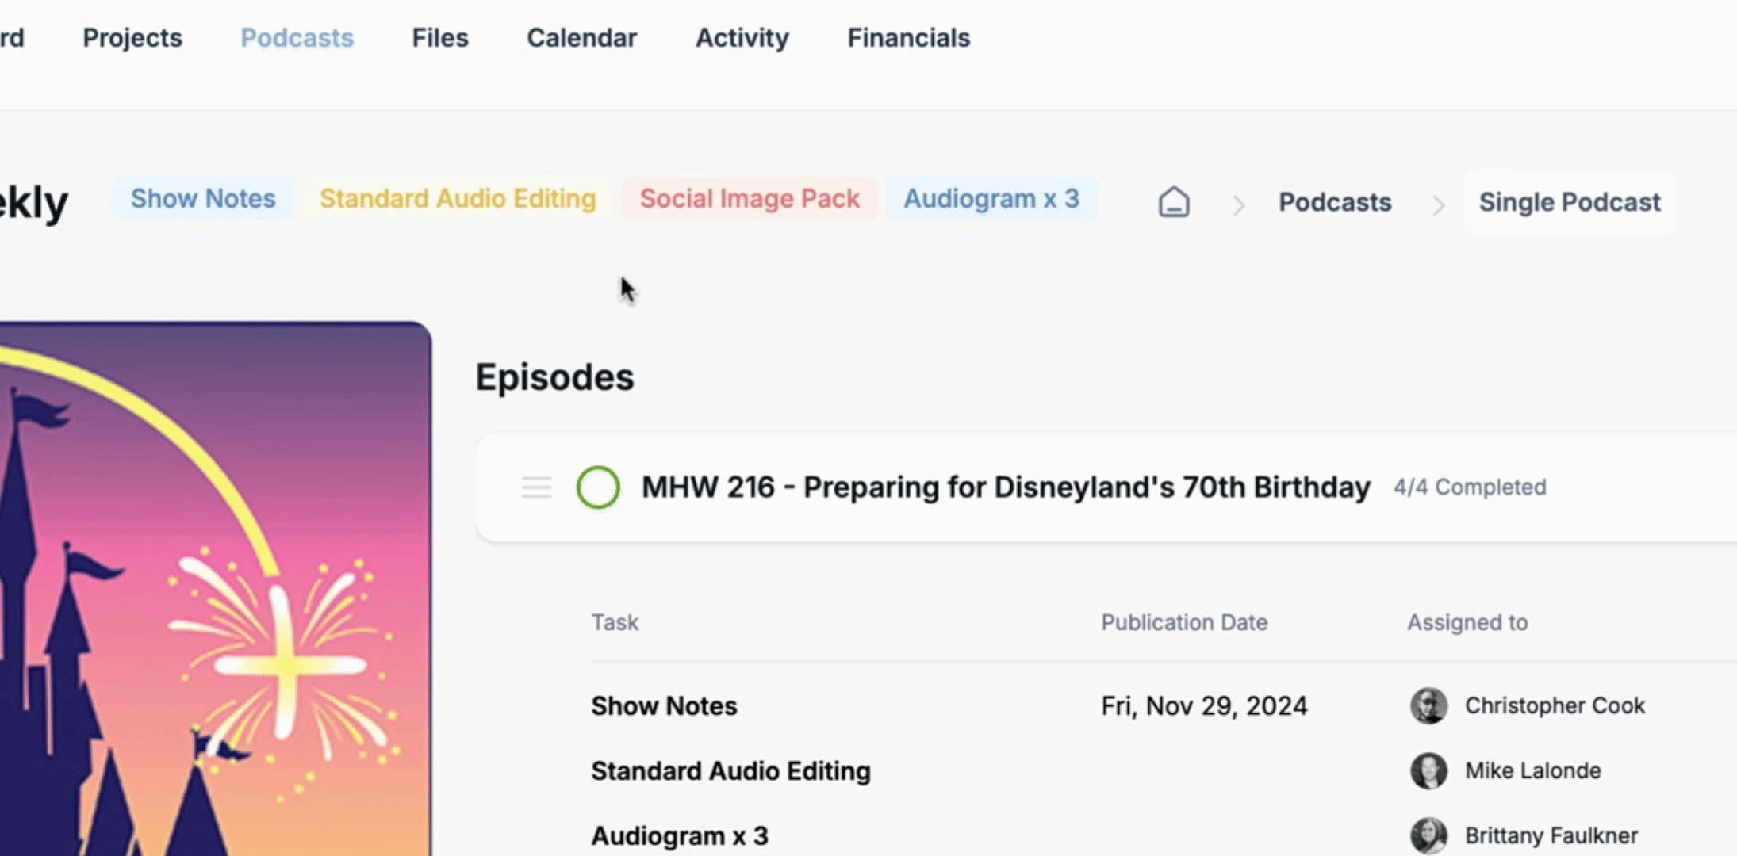The image size is (1737, 856).
Task: Follow the Podcasts breadcrumb link
Action: 1335,202
